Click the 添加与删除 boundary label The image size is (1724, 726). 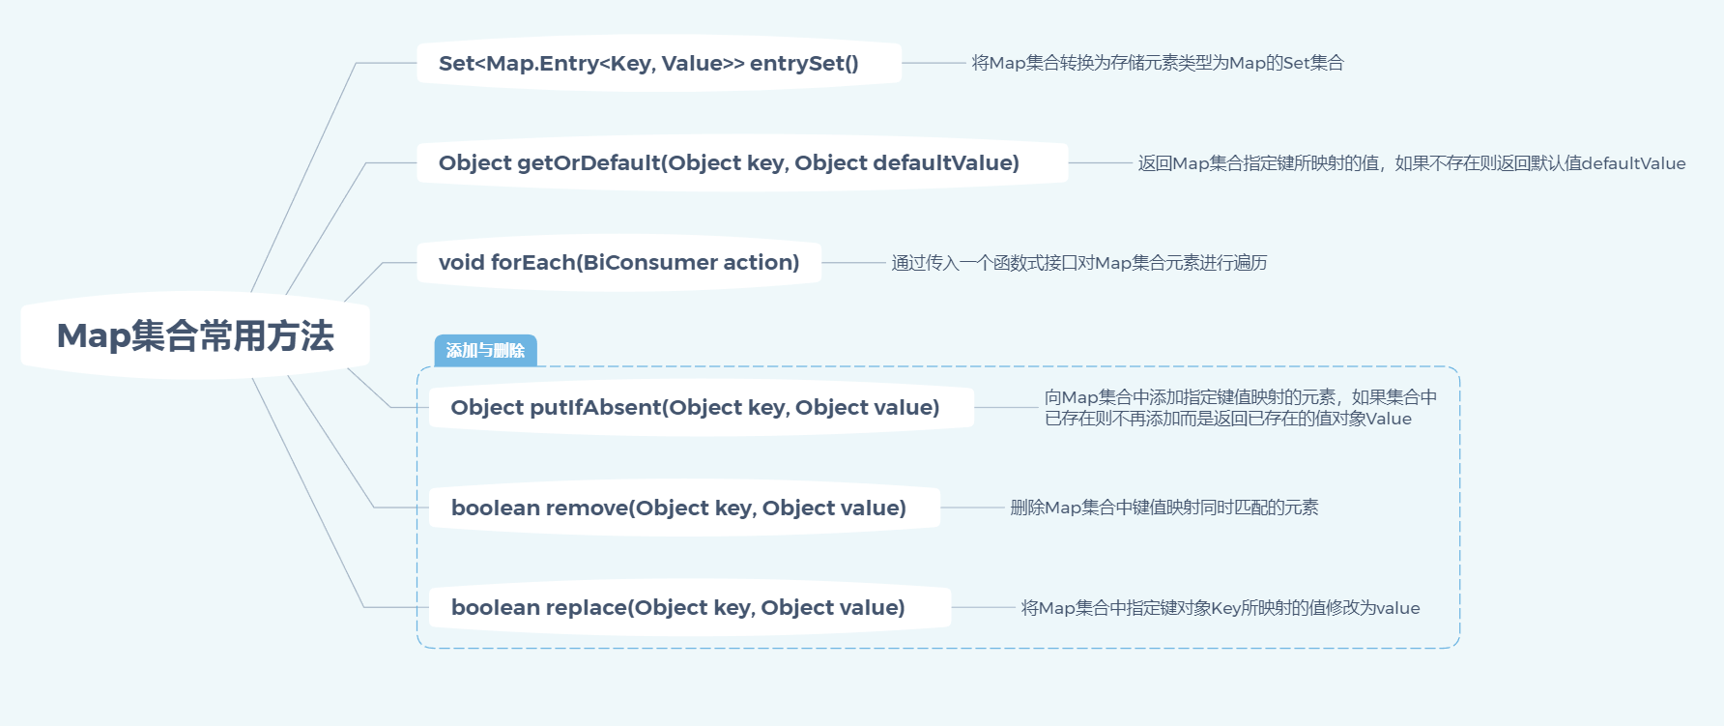(485, 350)
